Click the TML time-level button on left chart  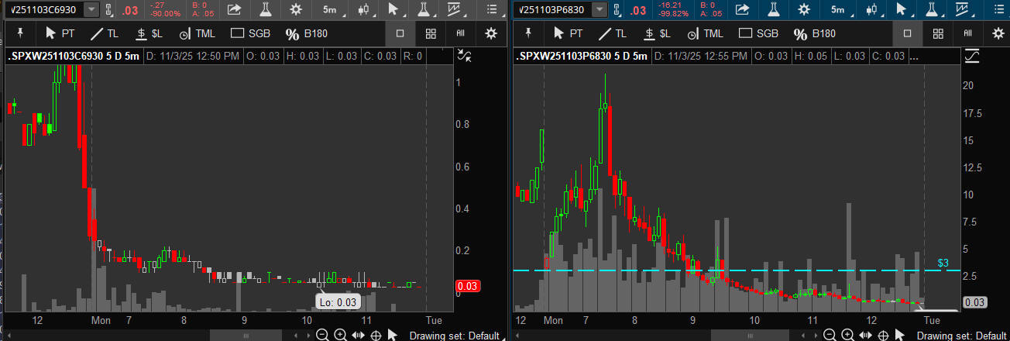pos(199,33)
